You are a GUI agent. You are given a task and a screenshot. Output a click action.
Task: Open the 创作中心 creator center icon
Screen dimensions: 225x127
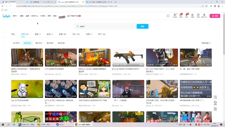[204, 16]
